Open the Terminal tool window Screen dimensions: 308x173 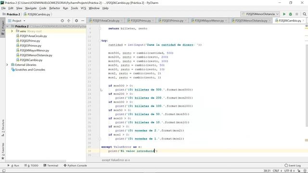(51, 165)
